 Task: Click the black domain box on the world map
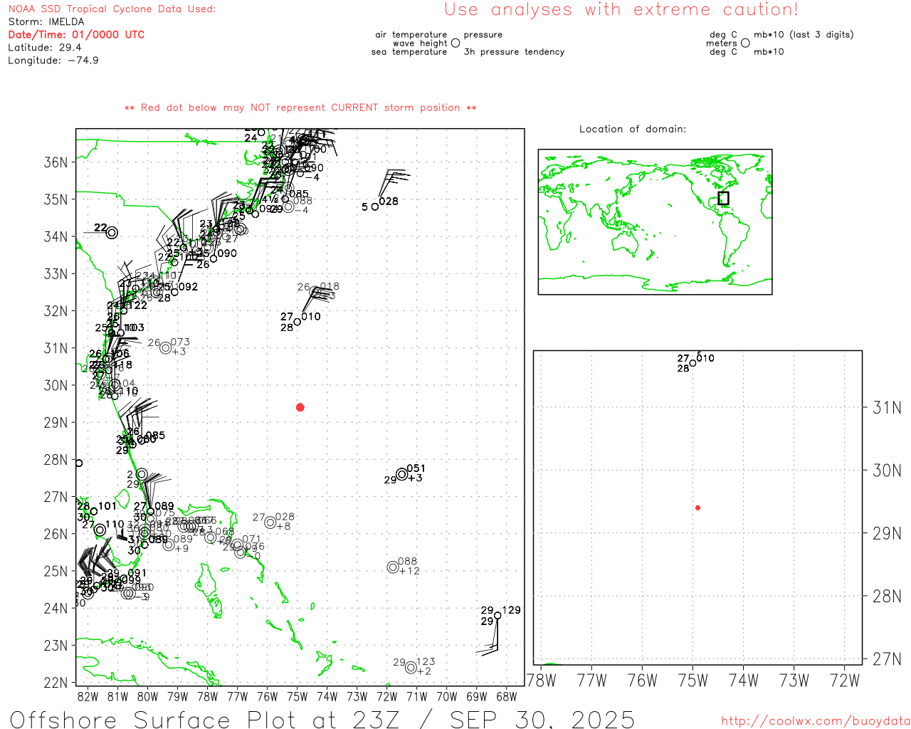pos(723,198)
